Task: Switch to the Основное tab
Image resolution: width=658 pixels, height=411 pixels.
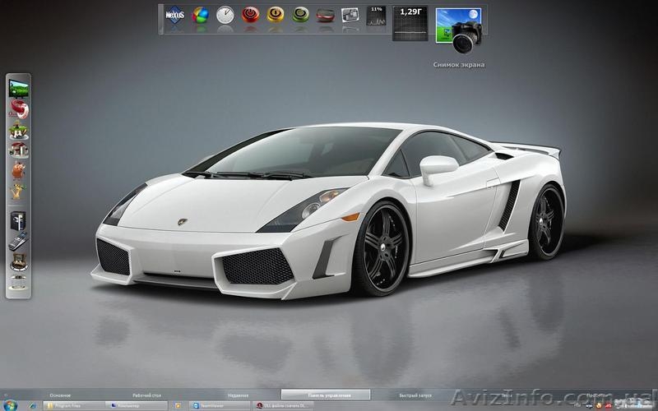Action: (x=60, y=395)
